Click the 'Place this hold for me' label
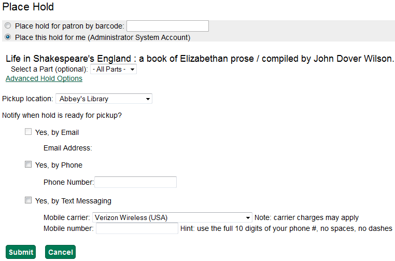Screen dimensions: 395x261 coord(103,37)
